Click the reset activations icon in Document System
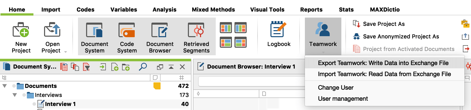The height and width of the screenshot is (110, 471). (64, 67)
